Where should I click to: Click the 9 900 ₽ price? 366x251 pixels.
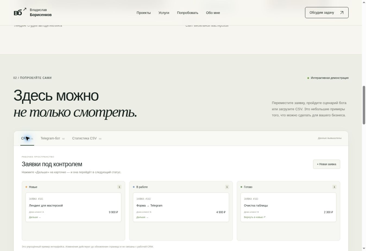113,212
